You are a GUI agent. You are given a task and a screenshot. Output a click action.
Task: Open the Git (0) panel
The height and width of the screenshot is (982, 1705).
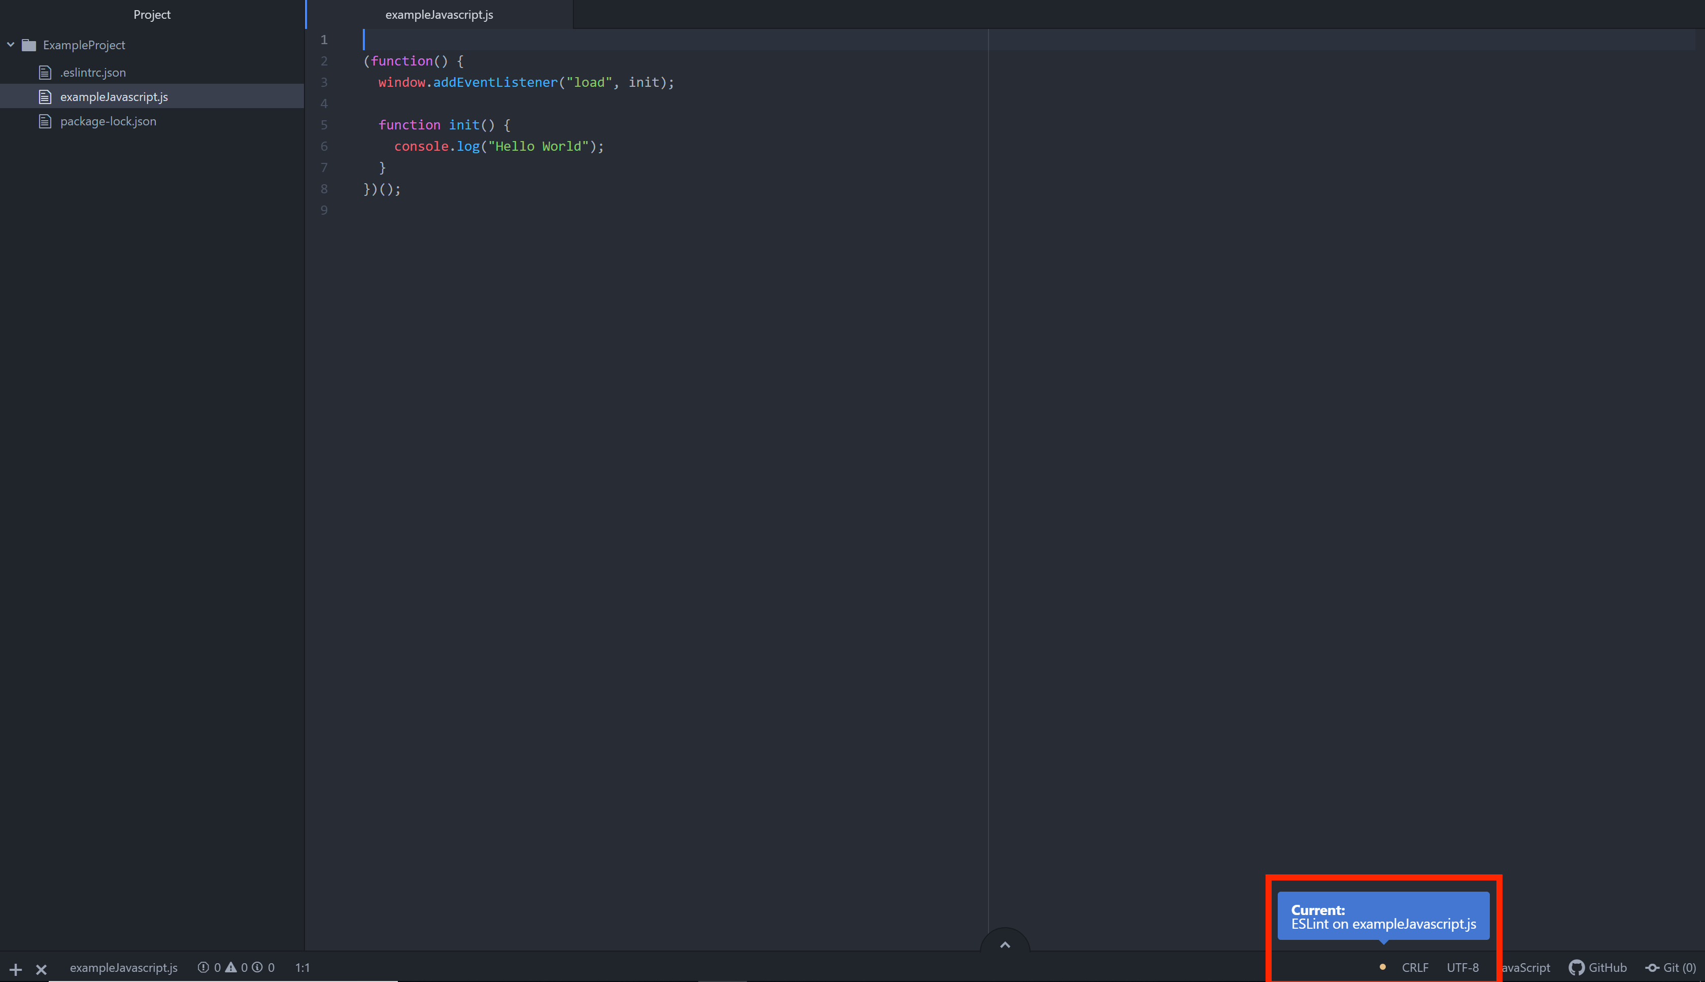pos(1670,967)
